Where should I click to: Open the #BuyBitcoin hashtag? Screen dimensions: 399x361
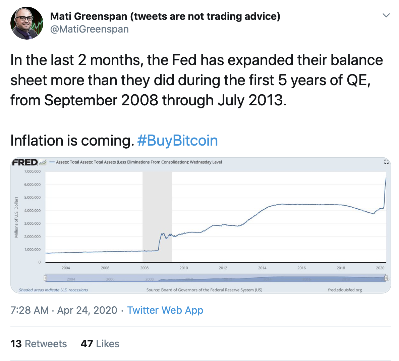[x=177, y=141]
